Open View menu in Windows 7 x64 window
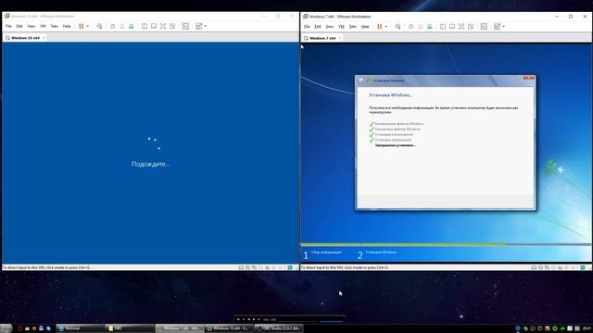The width and height of the screenshot is (593, 333). click(330, 27)
